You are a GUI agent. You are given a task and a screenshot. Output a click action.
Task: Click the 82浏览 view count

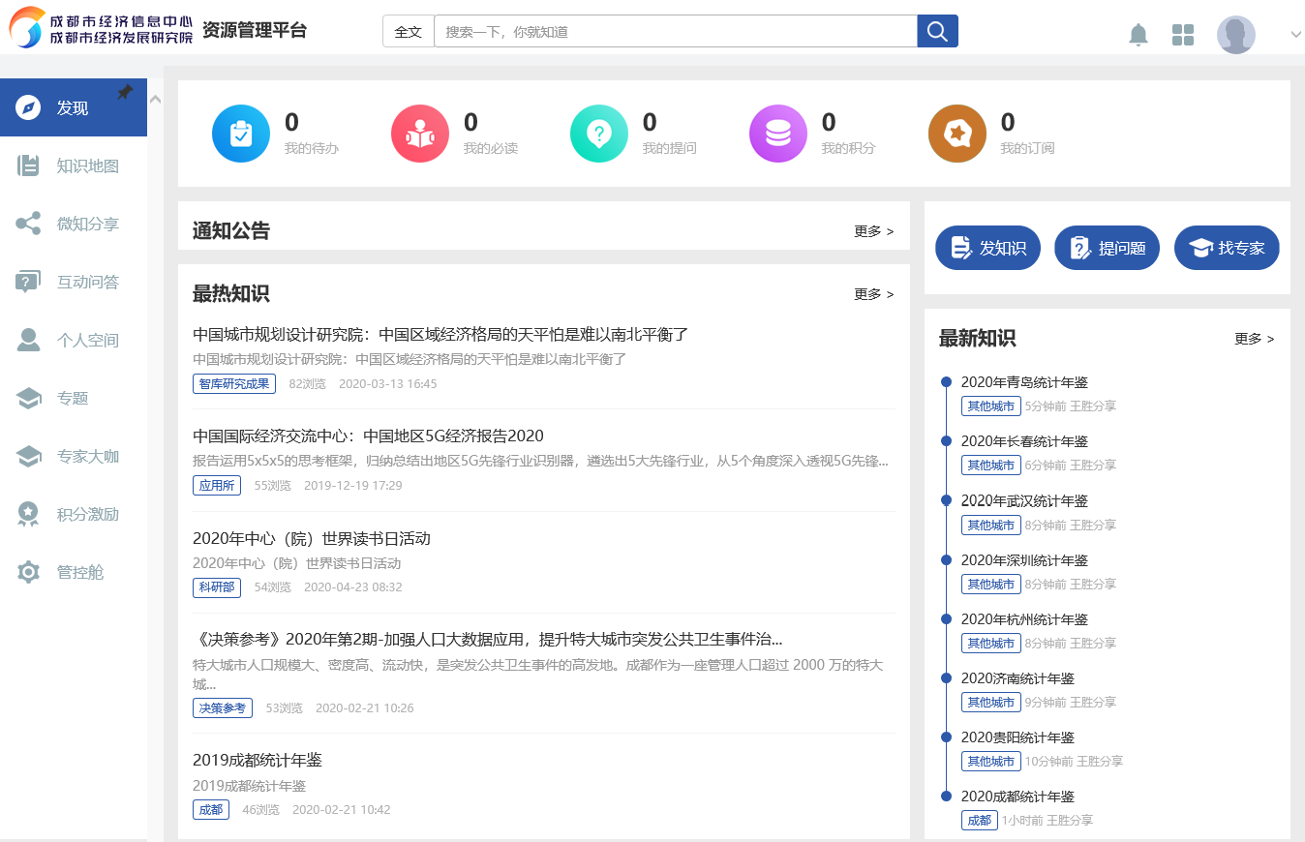coord(307,384)
